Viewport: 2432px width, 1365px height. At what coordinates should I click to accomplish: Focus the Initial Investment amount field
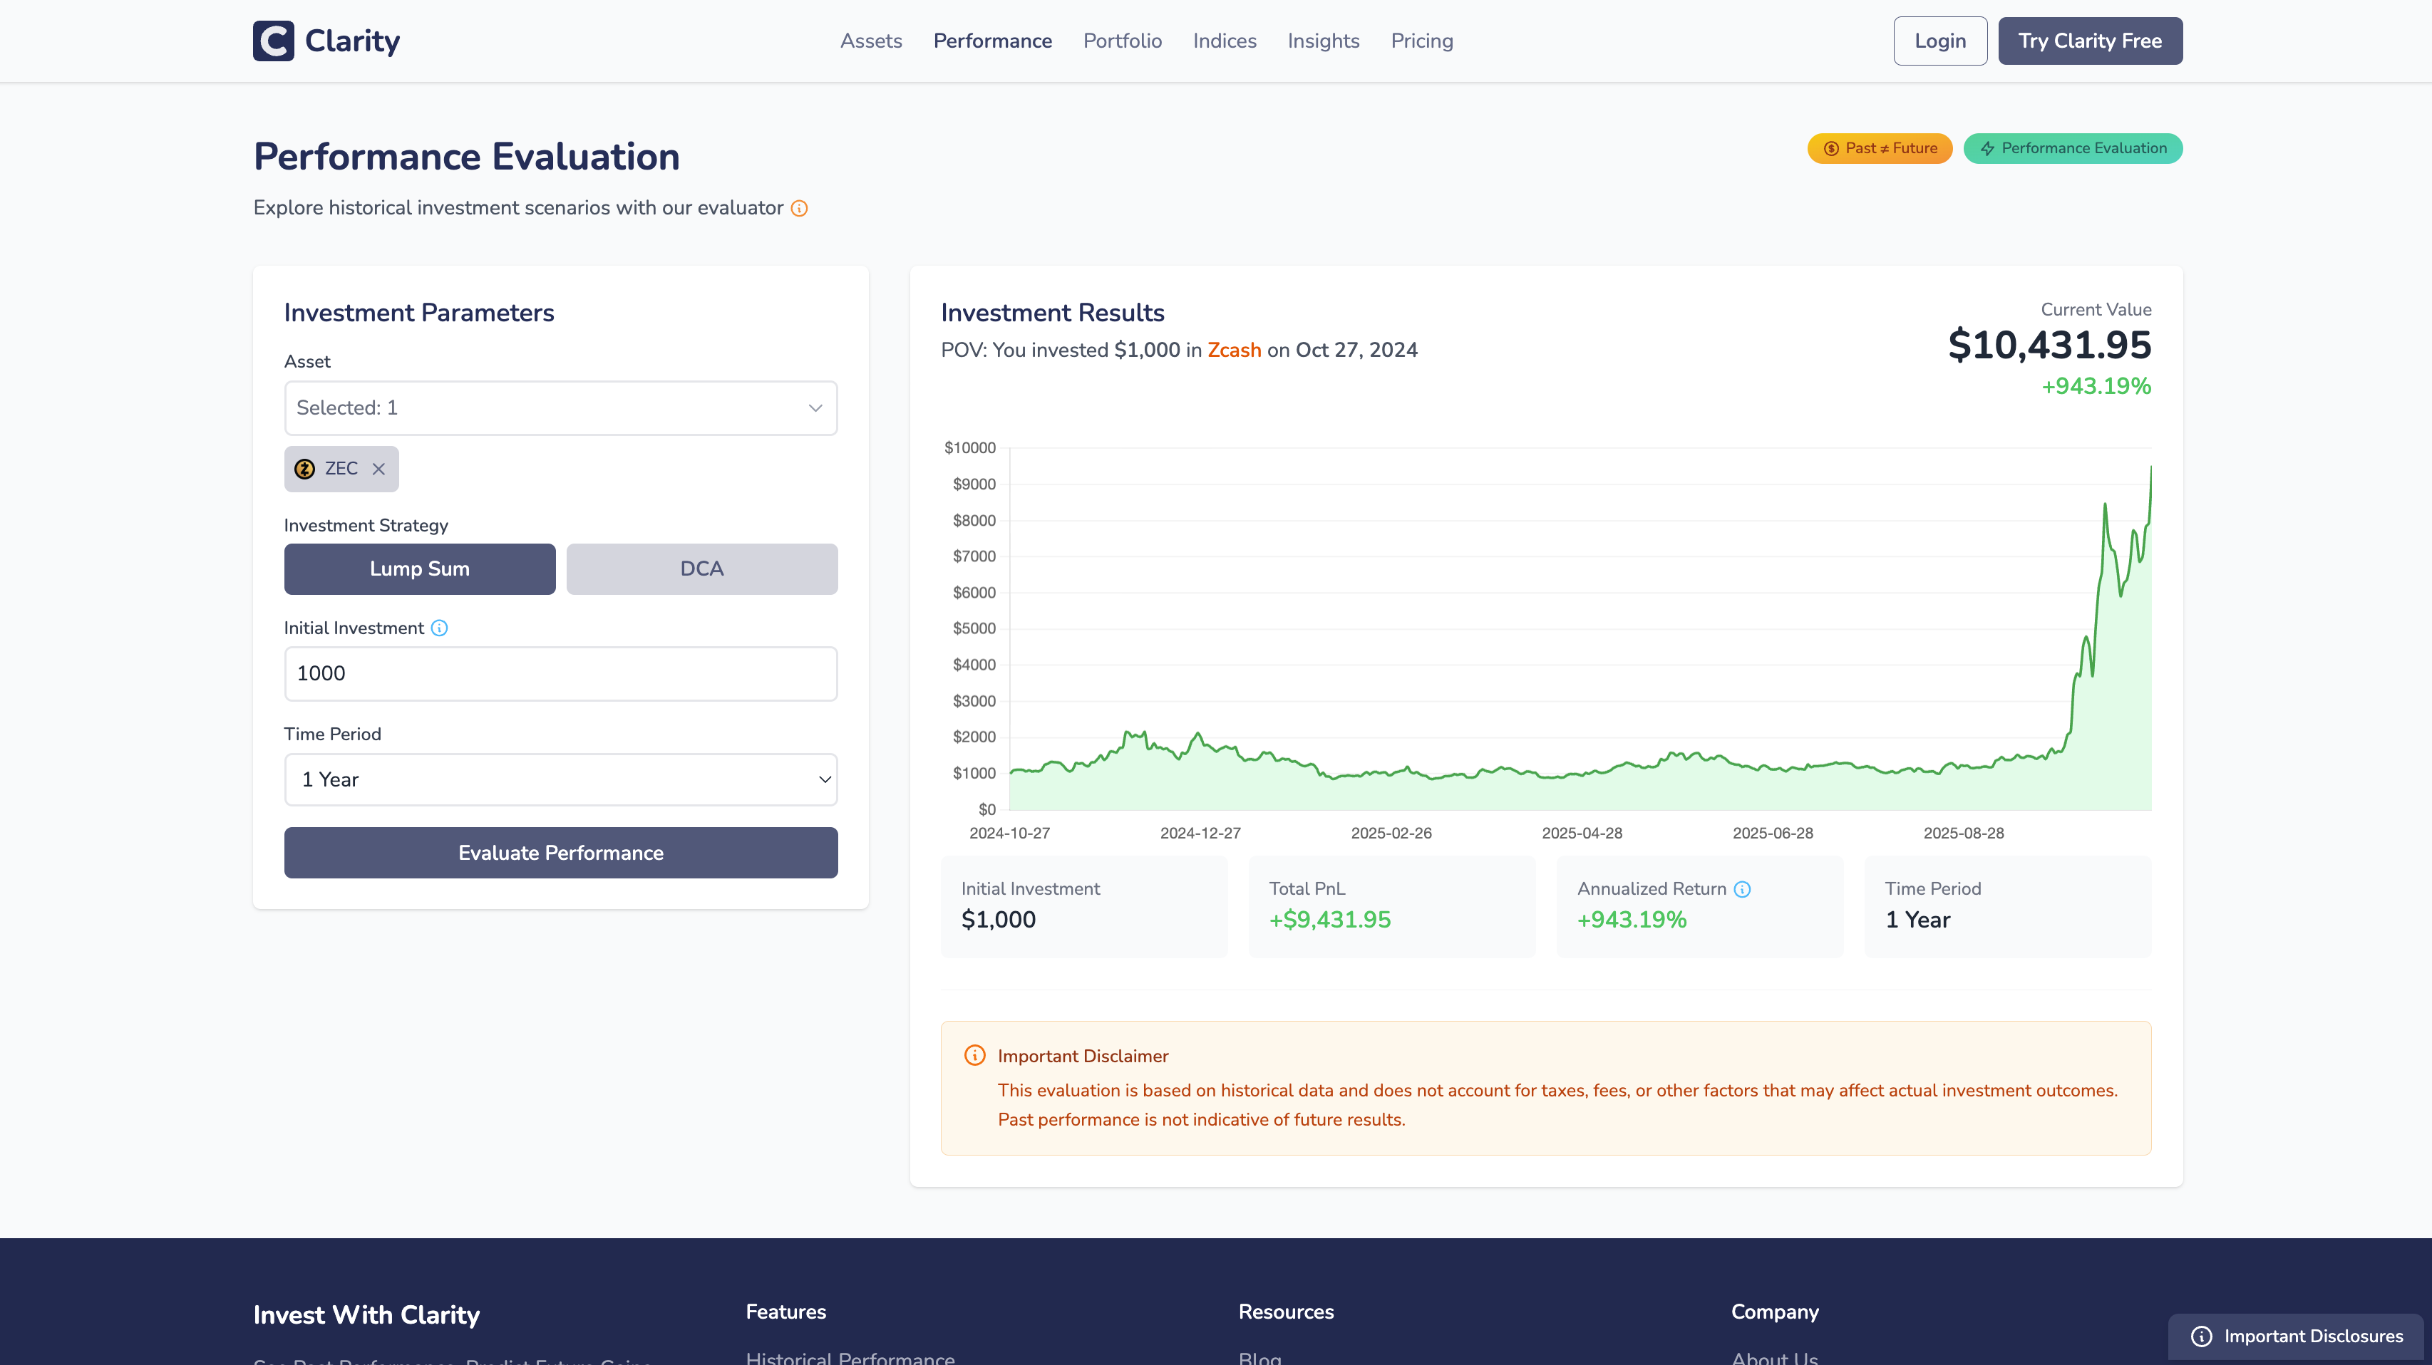pyautogui.click(x=560, y=673)
